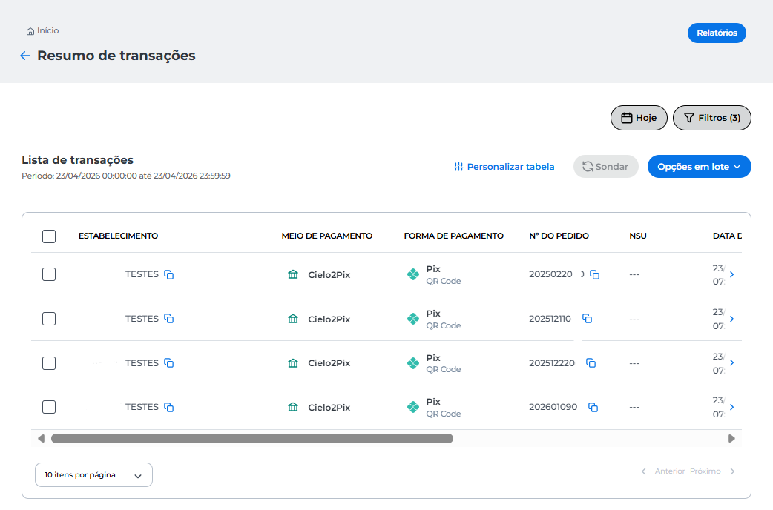Open the 10 itens por página selector

point(93,475)
